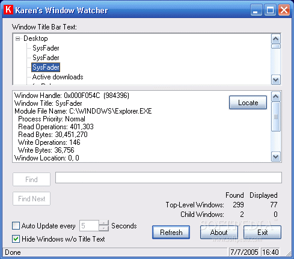The height and width of the screenshot is (259, 294).
Task: Click up arrow of title tree scrollbar
Action: click(x=276, y=39)
